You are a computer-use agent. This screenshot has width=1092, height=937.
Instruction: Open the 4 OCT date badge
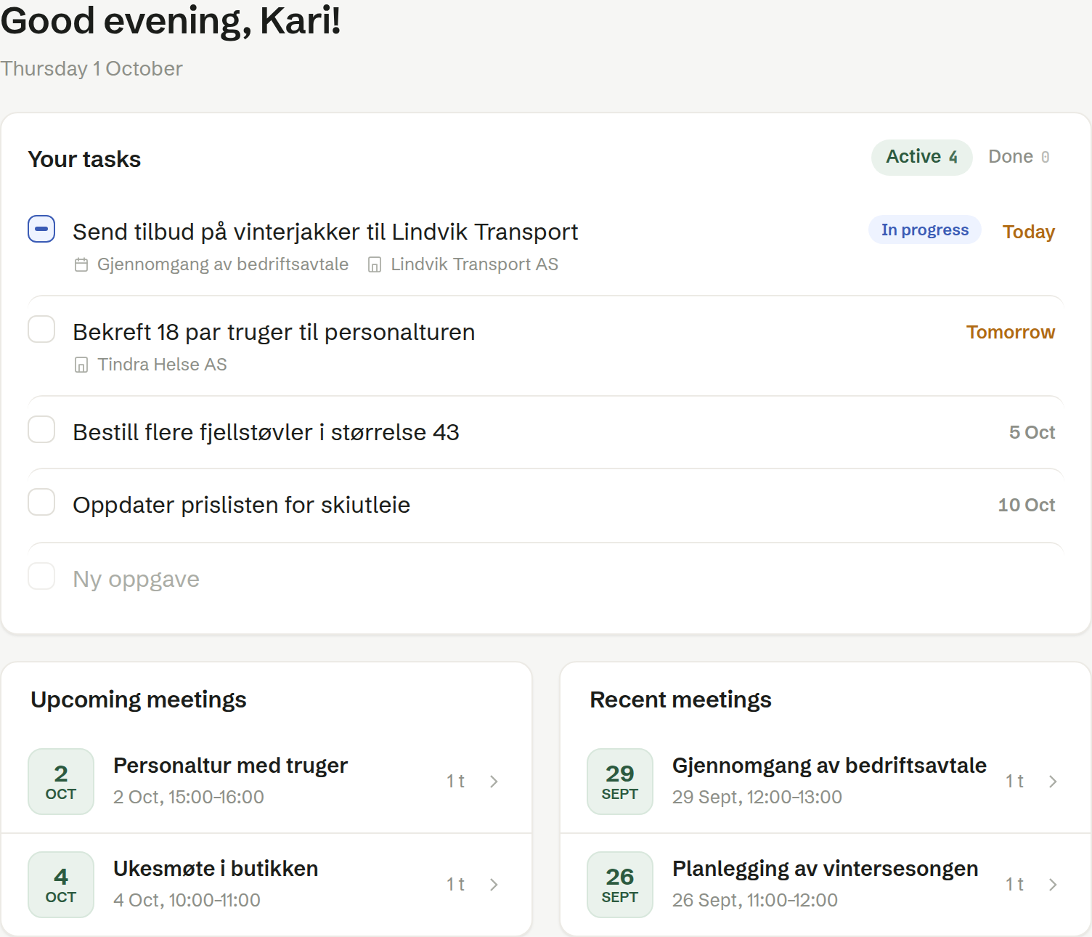click(x=61, y=885)
